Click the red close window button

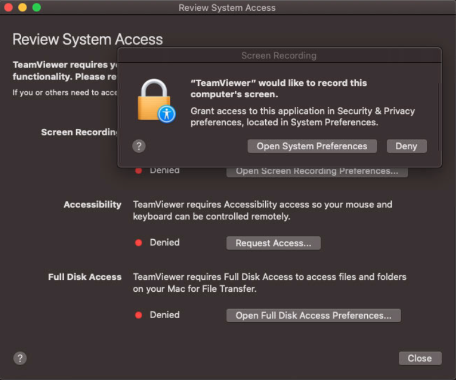coord(9,7)
